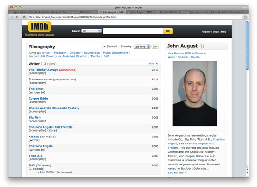
Task: Click inside the IMDb search field
Action: (133, 31)
